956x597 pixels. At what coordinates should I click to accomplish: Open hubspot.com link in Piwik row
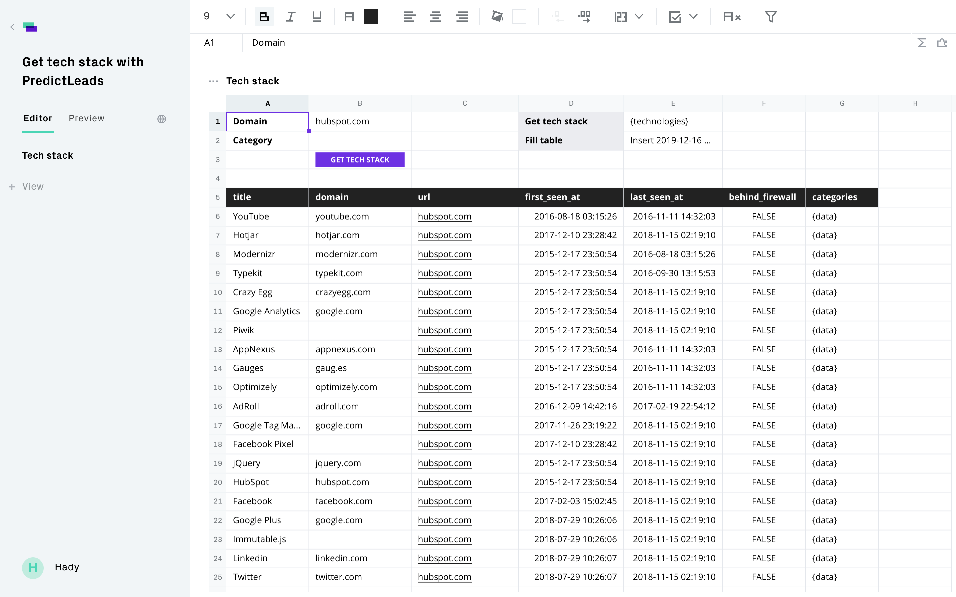[444, 330]
